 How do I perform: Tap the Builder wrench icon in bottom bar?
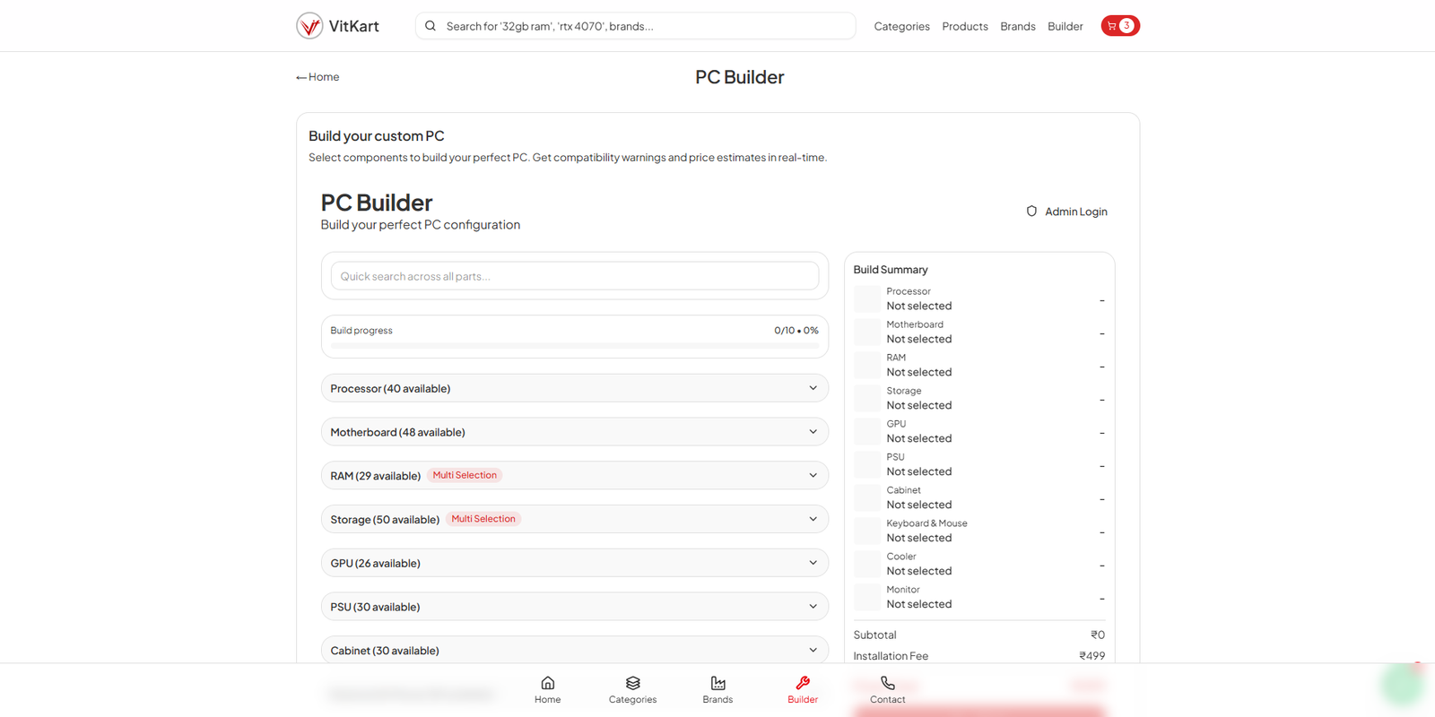coord(803,683)
